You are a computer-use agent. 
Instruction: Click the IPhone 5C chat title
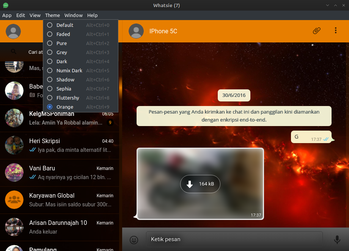[x=163, y=31]
